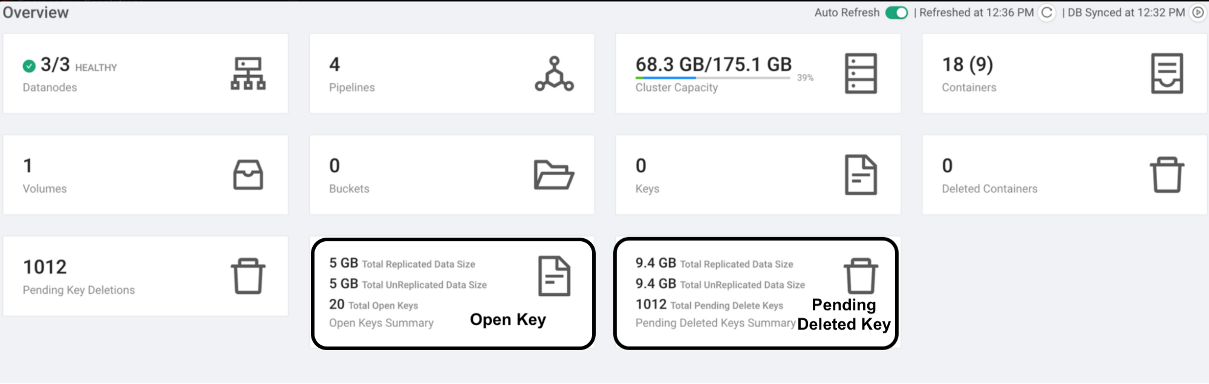
Task: Click the refresh icon beside Refreshed time
Action: tap(1047, 13)
